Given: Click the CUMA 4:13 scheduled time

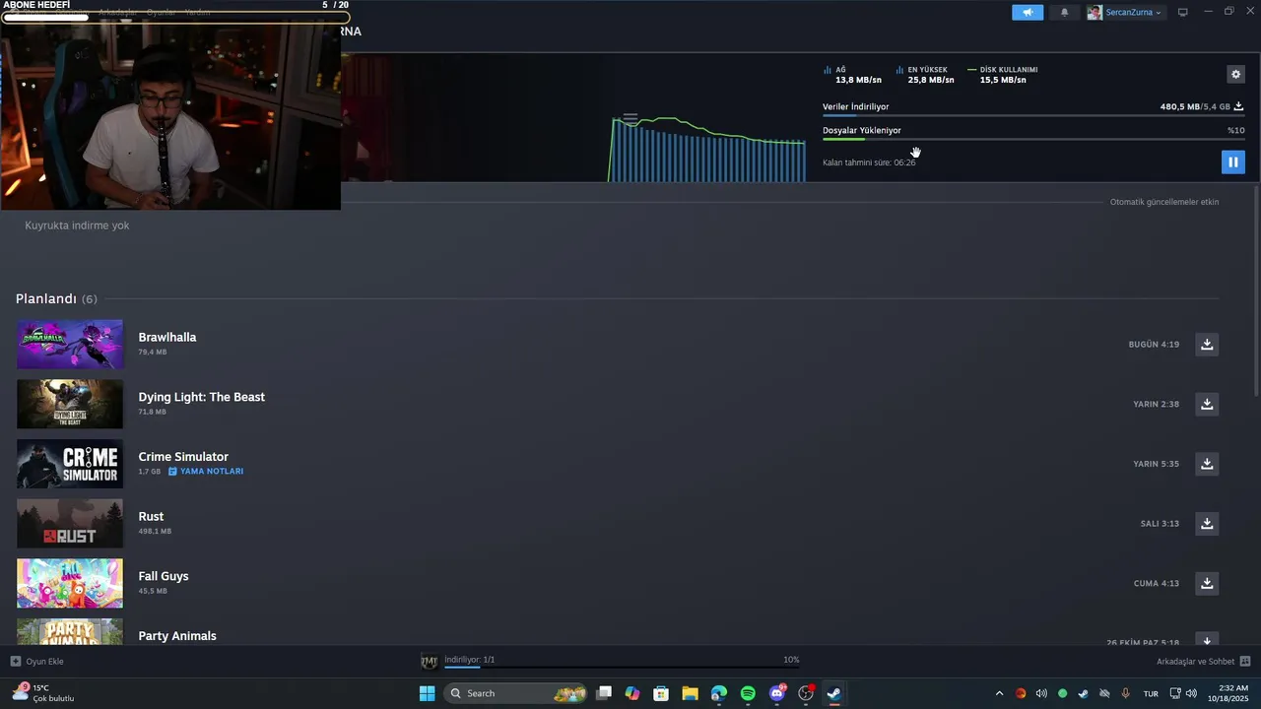Looking at the screenshot, I should pos(1157,583).
